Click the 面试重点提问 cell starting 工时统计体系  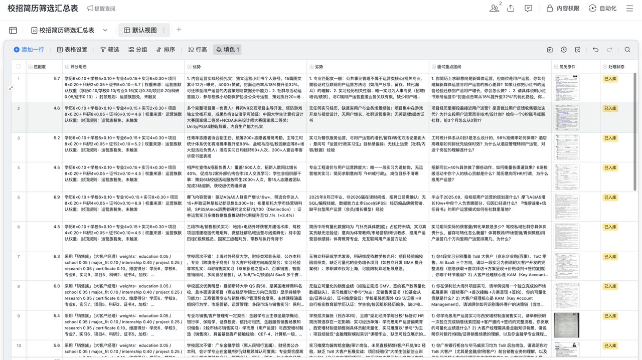tap(490, 147)
